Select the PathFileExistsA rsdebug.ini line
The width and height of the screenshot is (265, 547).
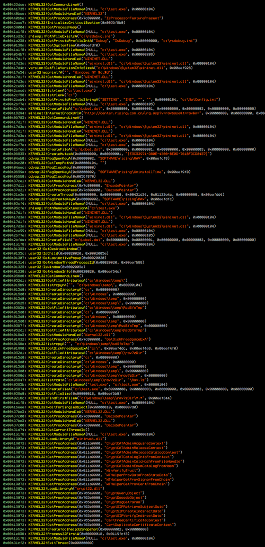click(x=50, y=36)
